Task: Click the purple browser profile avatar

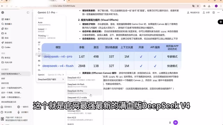Action: 216,6
